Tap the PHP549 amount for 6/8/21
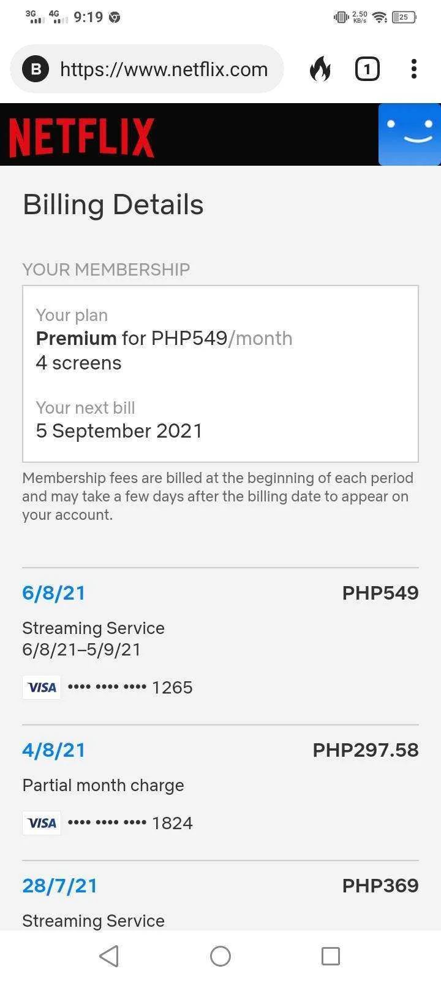Screen dimensions: 441x982 coord(380,593)
